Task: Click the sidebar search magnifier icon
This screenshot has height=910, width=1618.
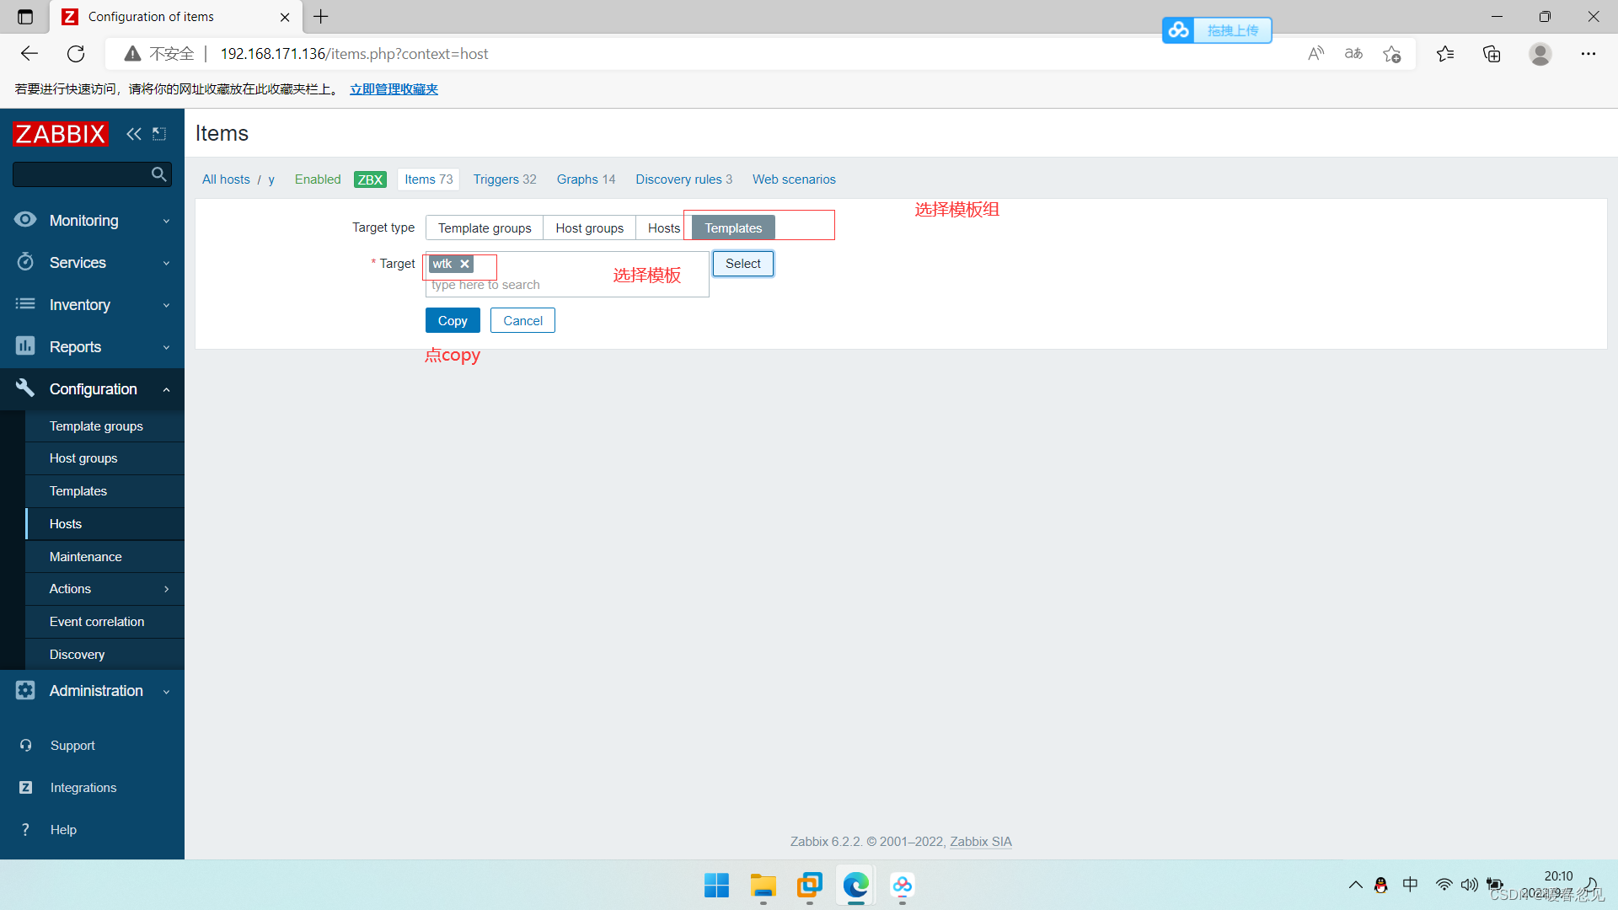Action: tap(158, 174)
